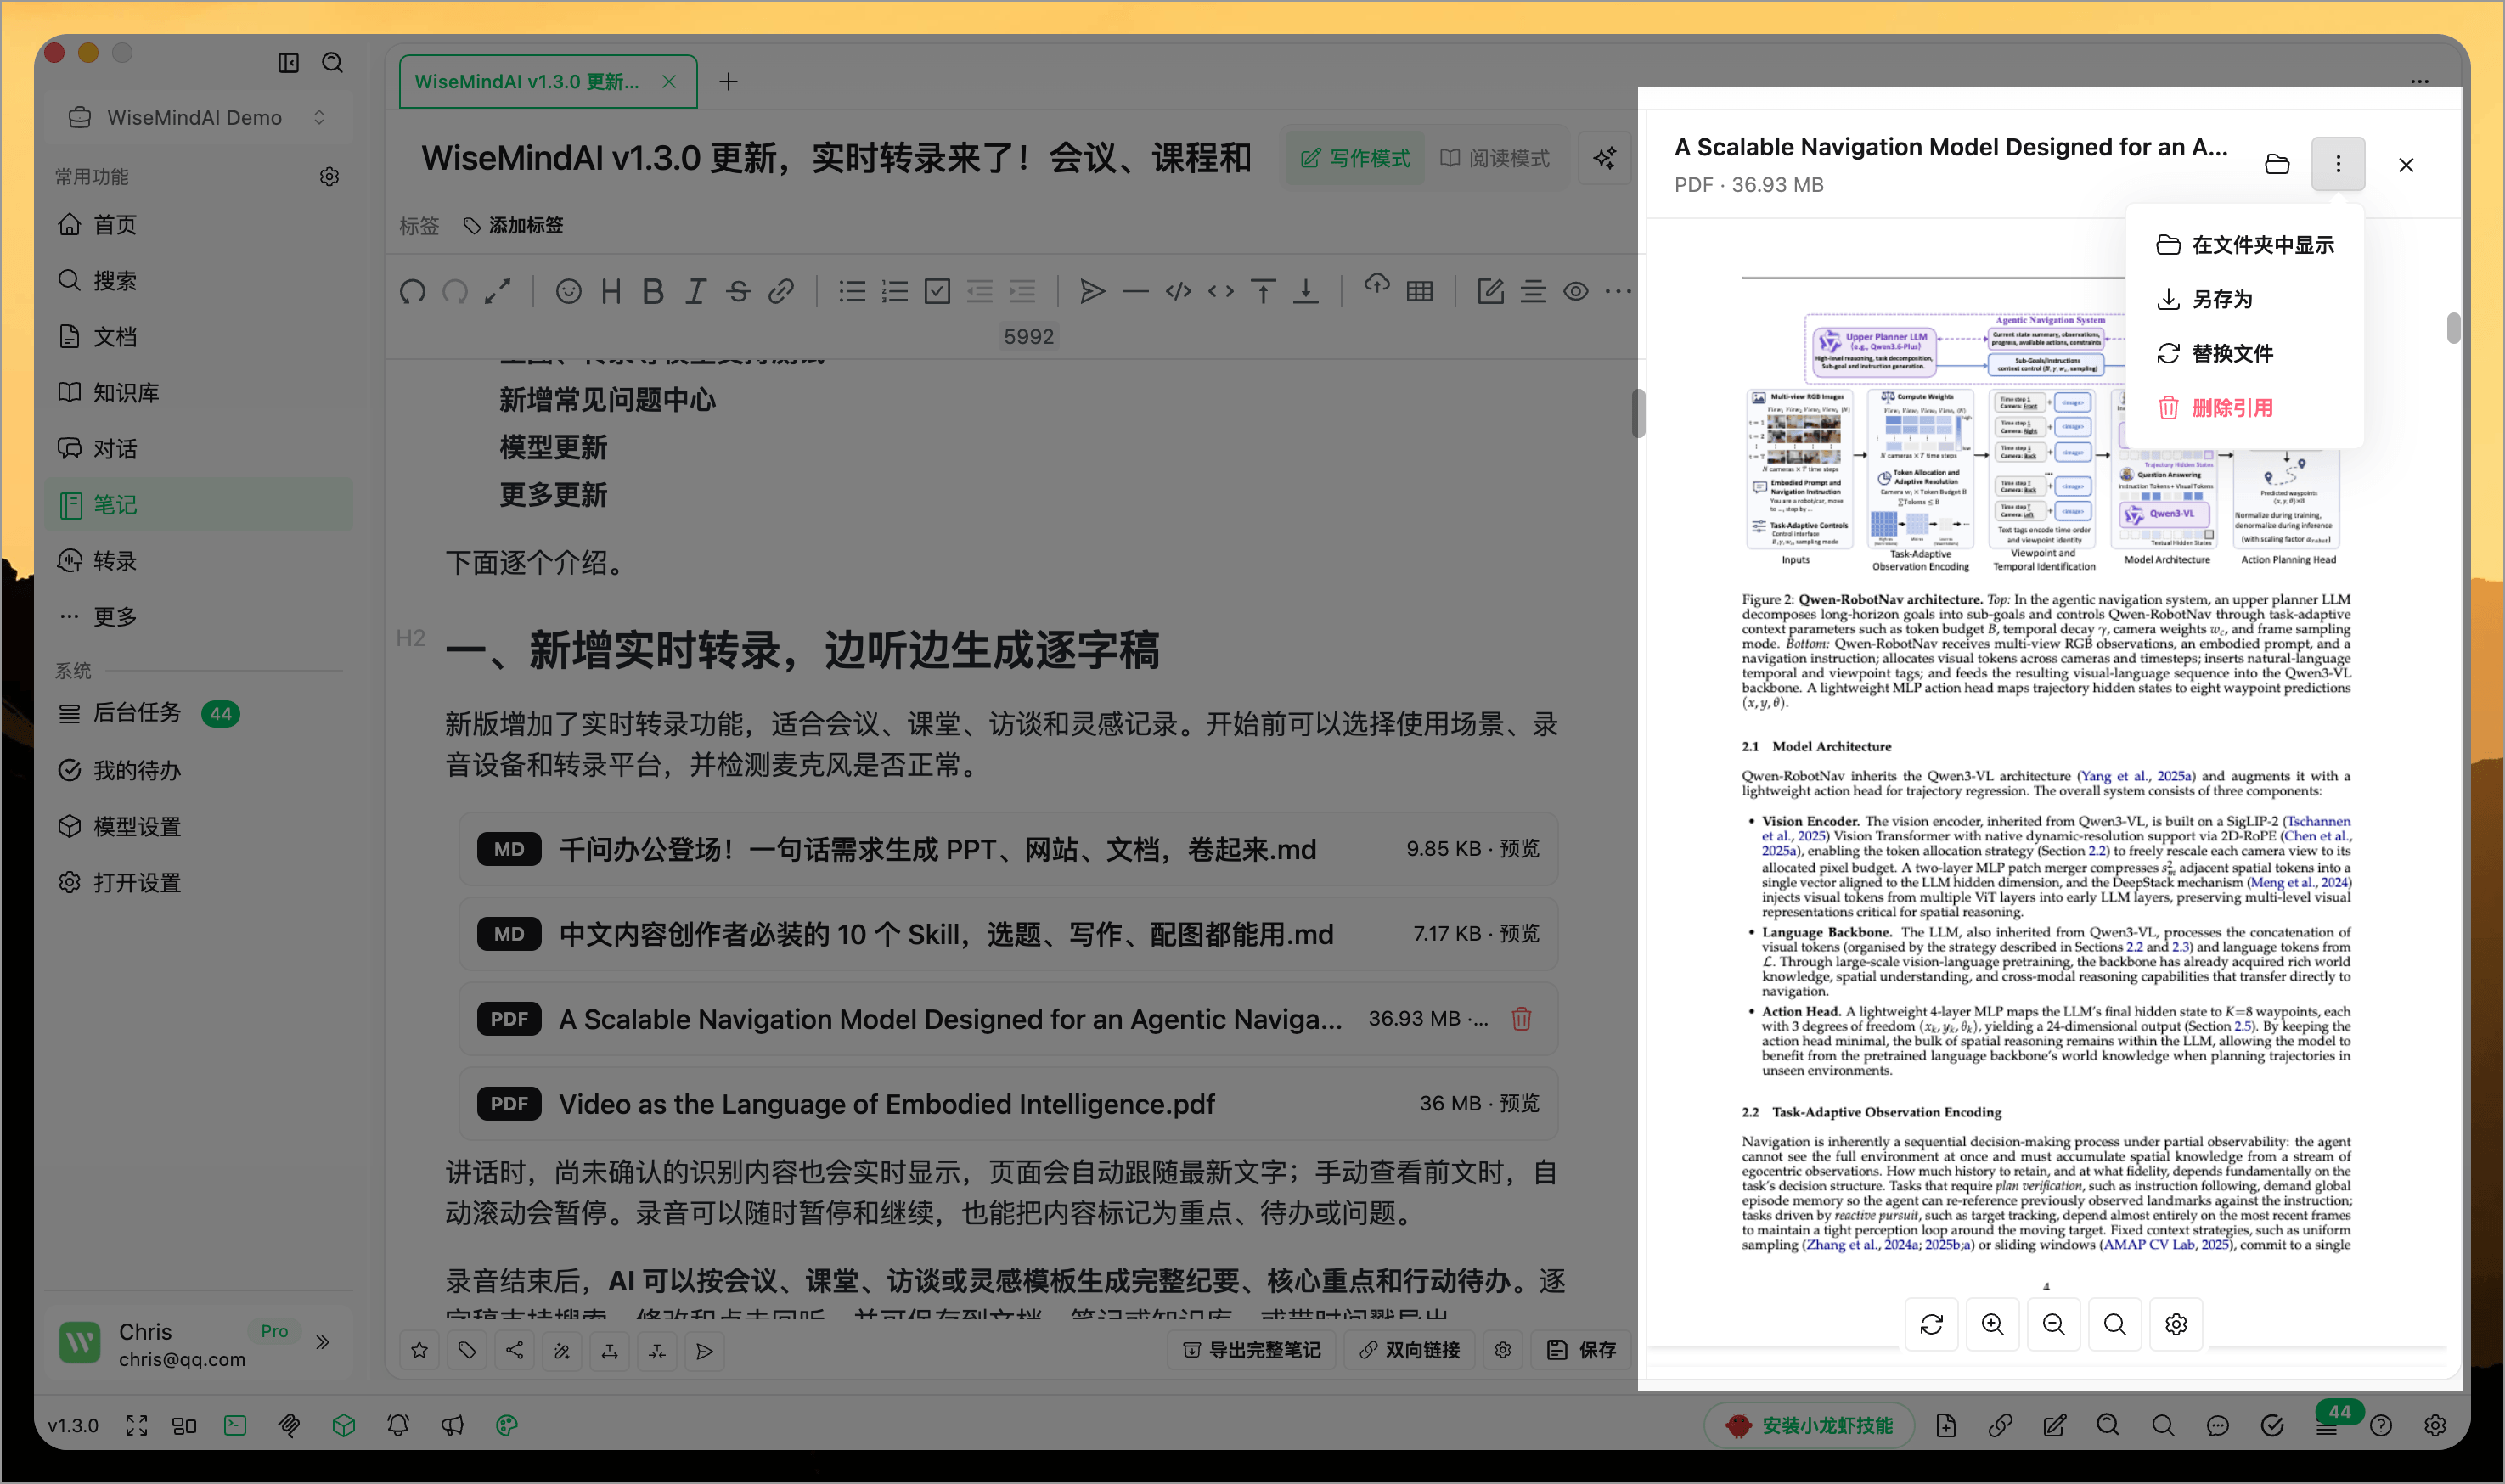Open the theme palette icon
This screenshot has width=2505, height=1484.
[x=507, y=1426]
